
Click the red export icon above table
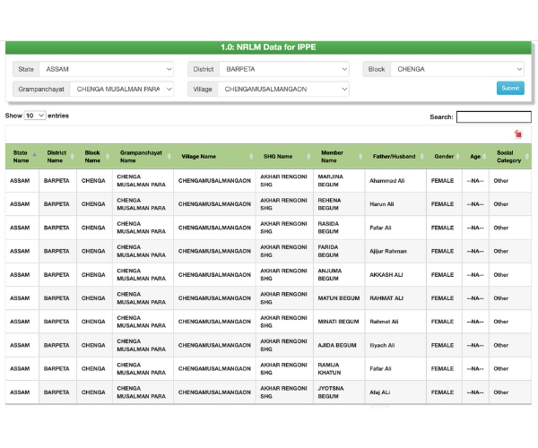(x=518, y=134)
